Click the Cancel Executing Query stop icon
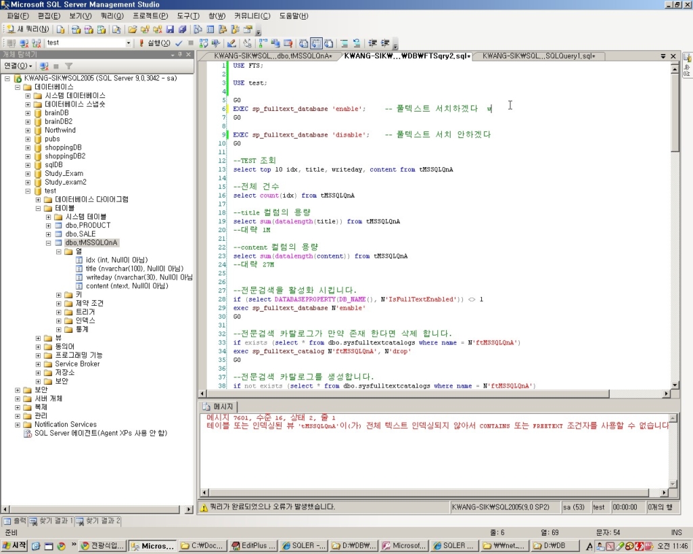The image size is (693, 554). [x=190, y=43]
